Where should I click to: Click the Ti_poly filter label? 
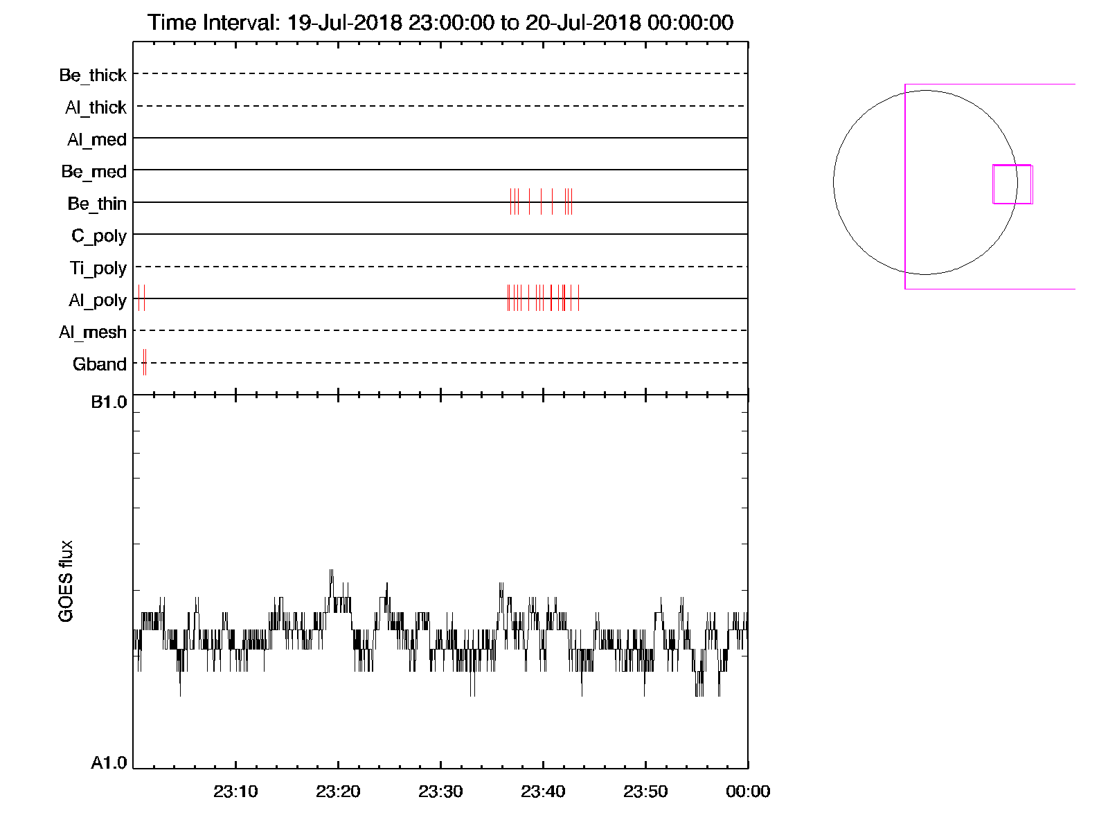click(98, 268)
